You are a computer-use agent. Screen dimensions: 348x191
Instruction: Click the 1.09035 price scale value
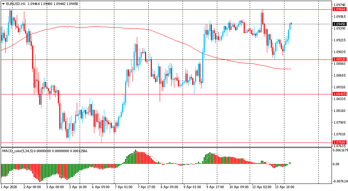click(x=339, y=52)
